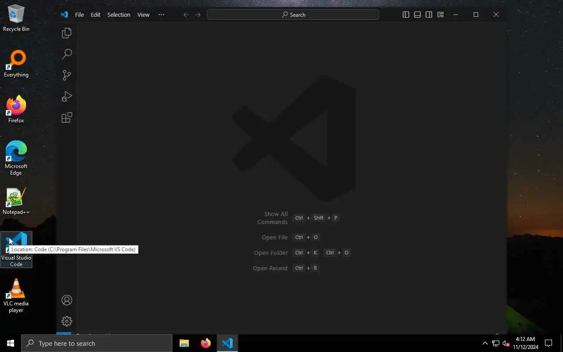This screenshot has width=563, height=352.
Task: Open the Customize Layout icon
Action: tap(440, 15)
